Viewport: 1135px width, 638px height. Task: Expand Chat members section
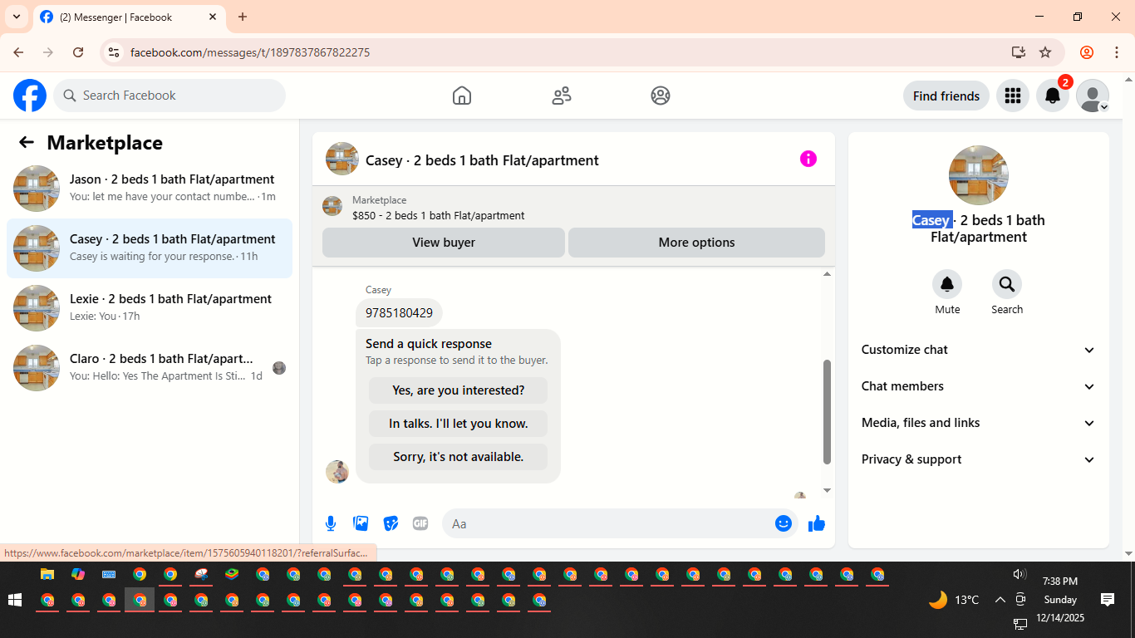point(979,386)
